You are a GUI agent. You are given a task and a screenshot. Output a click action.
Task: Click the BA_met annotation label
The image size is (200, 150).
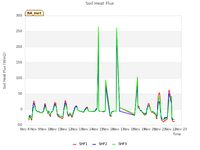coord(34,13)
